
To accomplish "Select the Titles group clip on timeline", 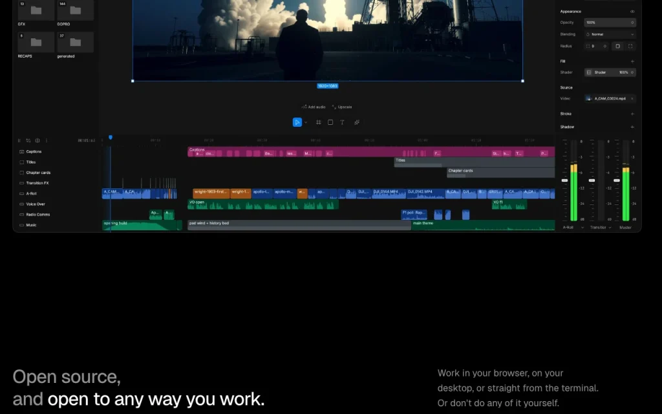I will (475, 162).
